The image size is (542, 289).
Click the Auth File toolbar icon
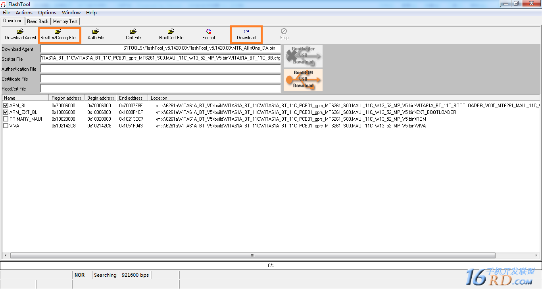click(x=96, y=31)
